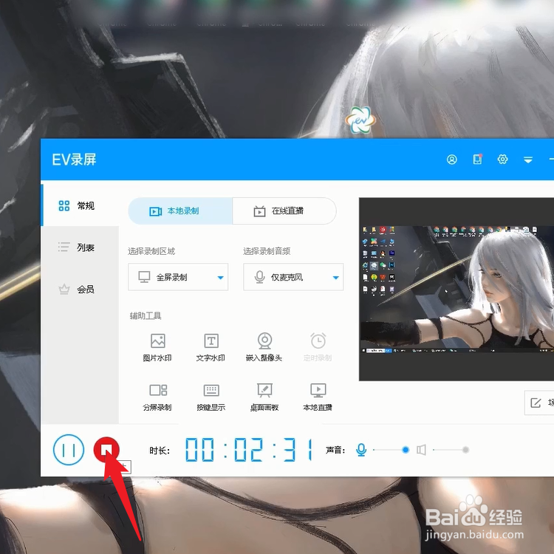This screenshot has height=554, width=554.
Task: Open 分屏录制 tool
Action: [157, 397]
